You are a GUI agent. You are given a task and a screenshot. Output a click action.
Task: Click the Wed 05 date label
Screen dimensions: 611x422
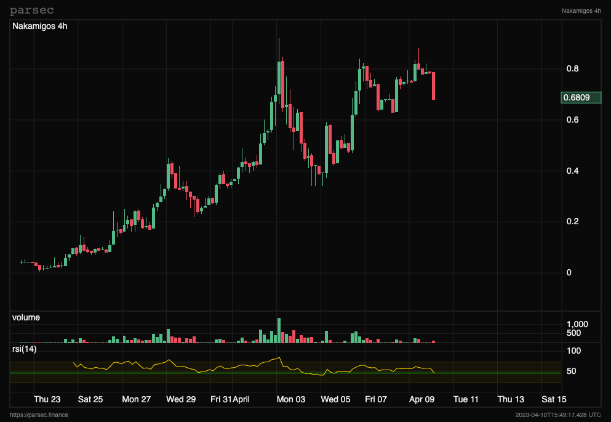[x=335, y=399]
